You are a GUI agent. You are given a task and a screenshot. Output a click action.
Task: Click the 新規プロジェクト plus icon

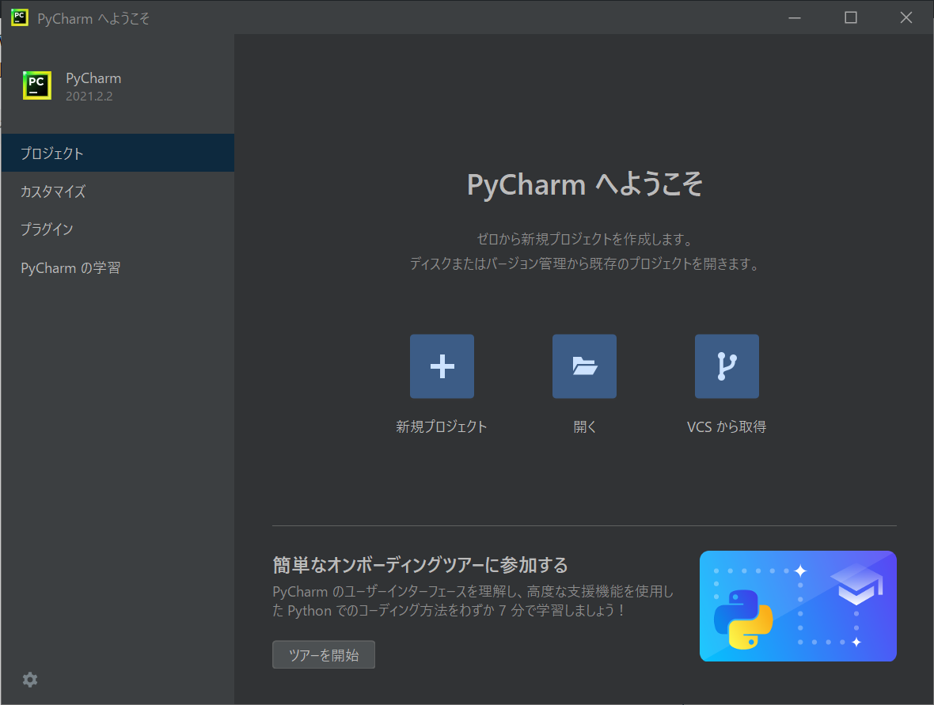point(442,366)
